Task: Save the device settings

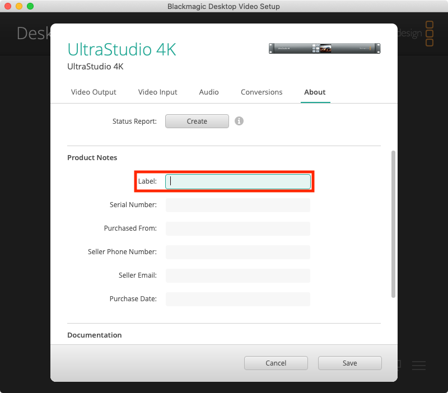Action: tap(349, 363)
